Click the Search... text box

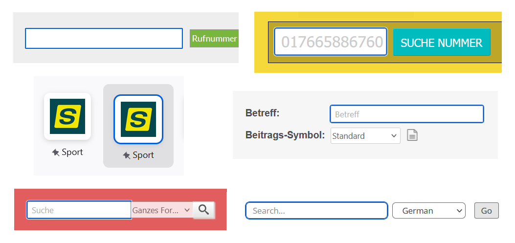pos(316,211)
